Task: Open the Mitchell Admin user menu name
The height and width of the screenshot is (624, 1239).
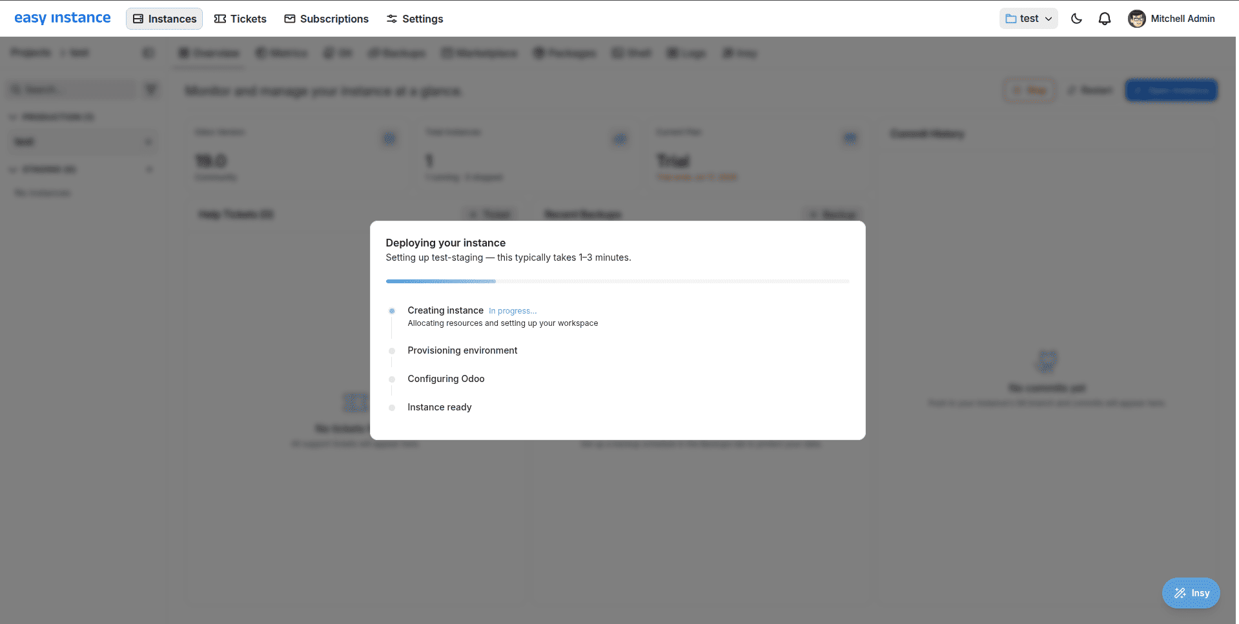Action: click(1183, 19)
